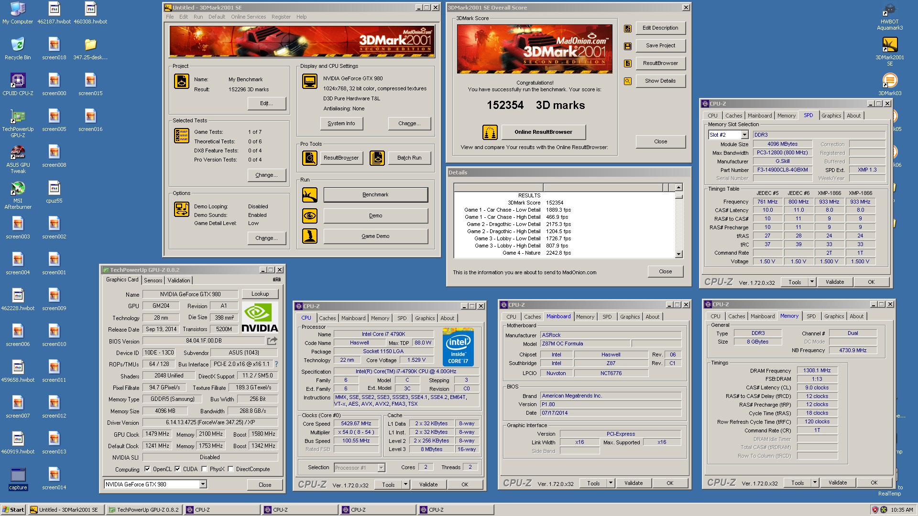Toggle the OpenCL checkbox in GPU-Z
Screen dimensions: 918x516
[x=147, y=469]
